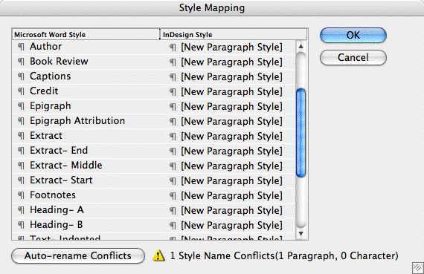Select the Epigraph Attribution Word style

coord(77,121)
